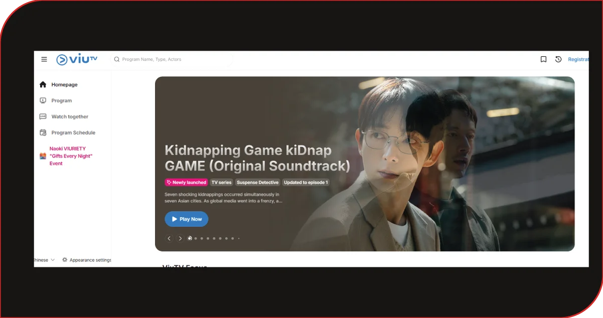Click the Updated to episode 1 badge
Viewport: 603px width, 318px height.
(306, 183)
